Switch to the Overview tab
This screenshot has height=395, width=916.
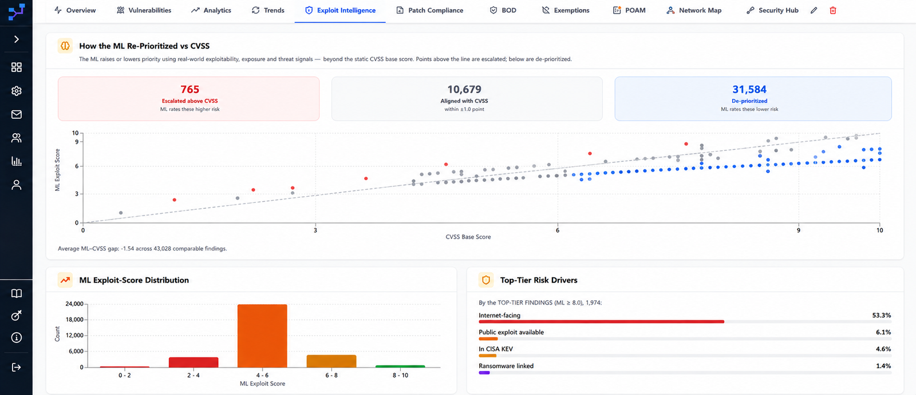(75, 10)
